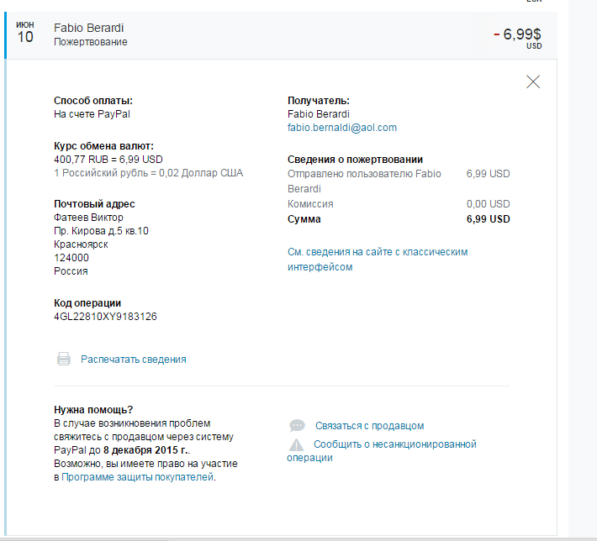Click the 'Курс обмена валют:' heading
The width and height of the screenshot is (597, 541).
103,146
